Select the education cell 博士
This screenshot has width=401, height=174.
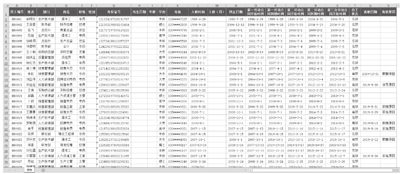pyautogui.click(x=161, y=145)
